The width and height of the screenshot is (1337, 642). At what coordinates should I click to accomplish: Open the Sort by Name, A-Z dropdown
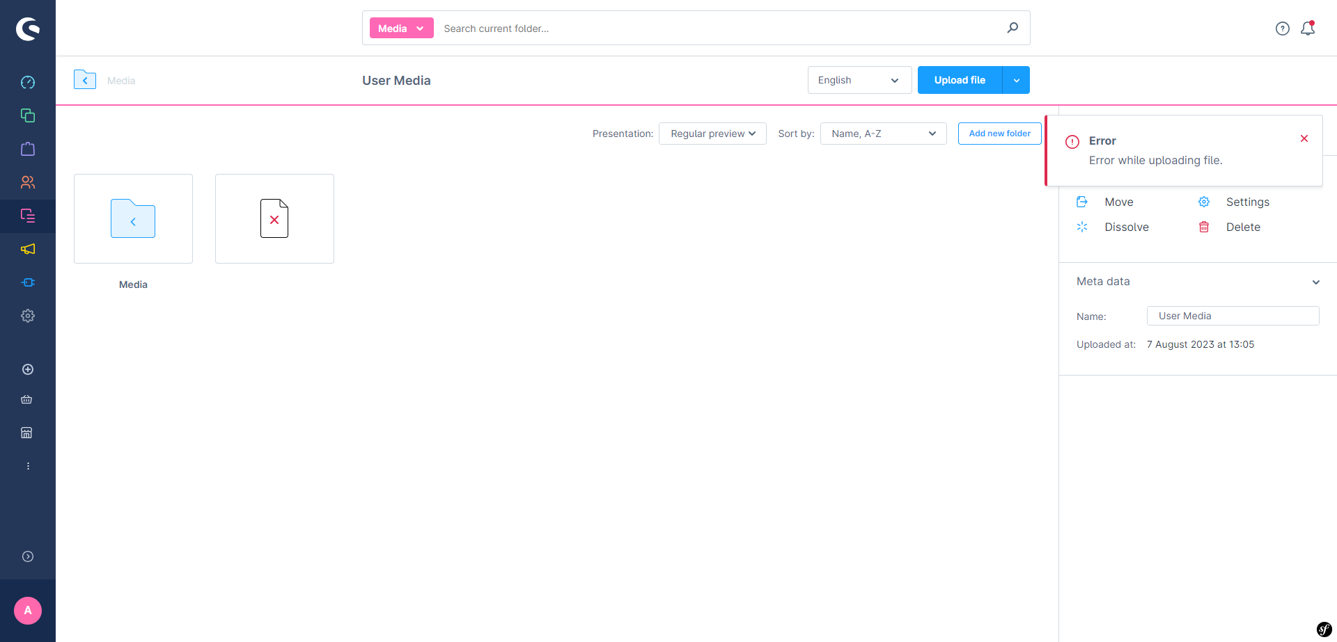click(x=884, y=134)
